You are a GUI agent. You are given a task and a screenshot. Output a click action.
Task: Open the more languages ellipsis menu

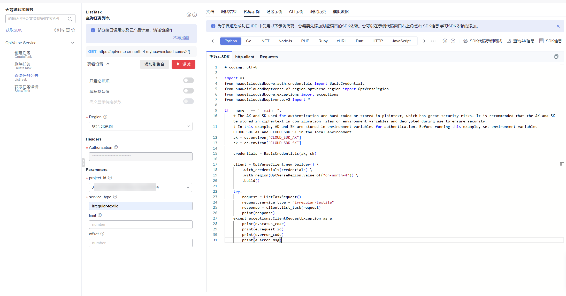(433, 41)
